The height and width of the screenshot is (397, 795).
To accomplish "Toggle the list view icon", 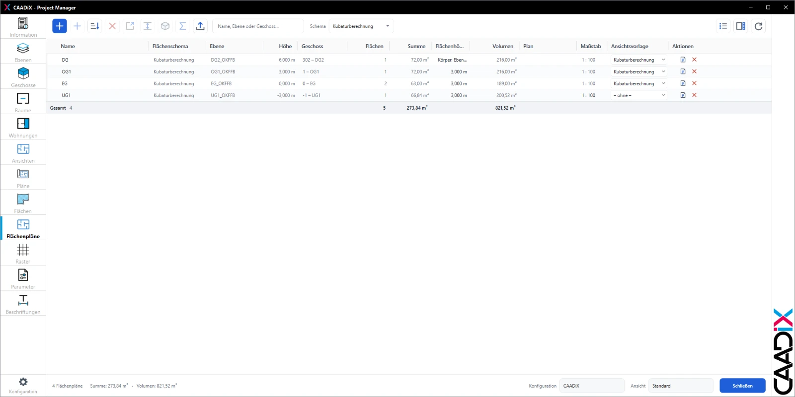I will click(x=723, y=26).
